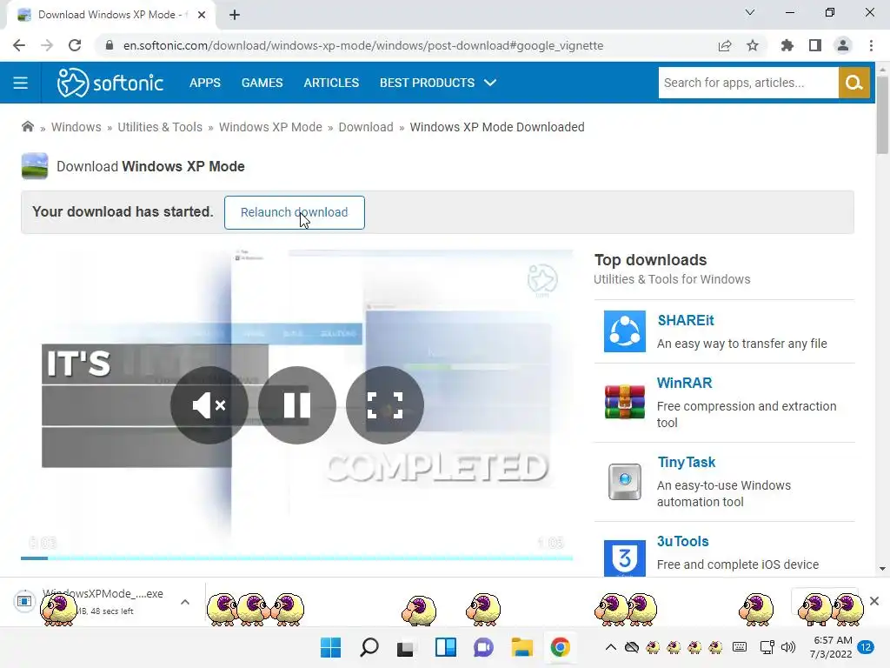The image size is (890, 668).
Task: View site info lock icon
Action: 110,45
